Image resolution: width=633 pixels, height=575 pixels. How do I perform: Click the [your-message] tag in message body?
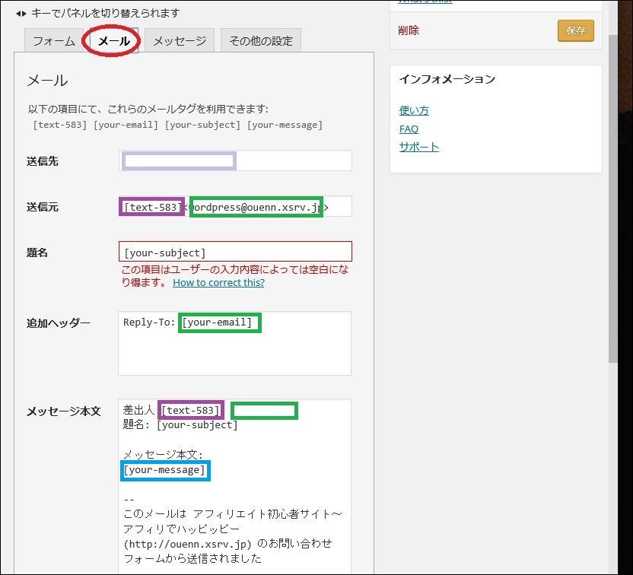[x=164, y=470]
